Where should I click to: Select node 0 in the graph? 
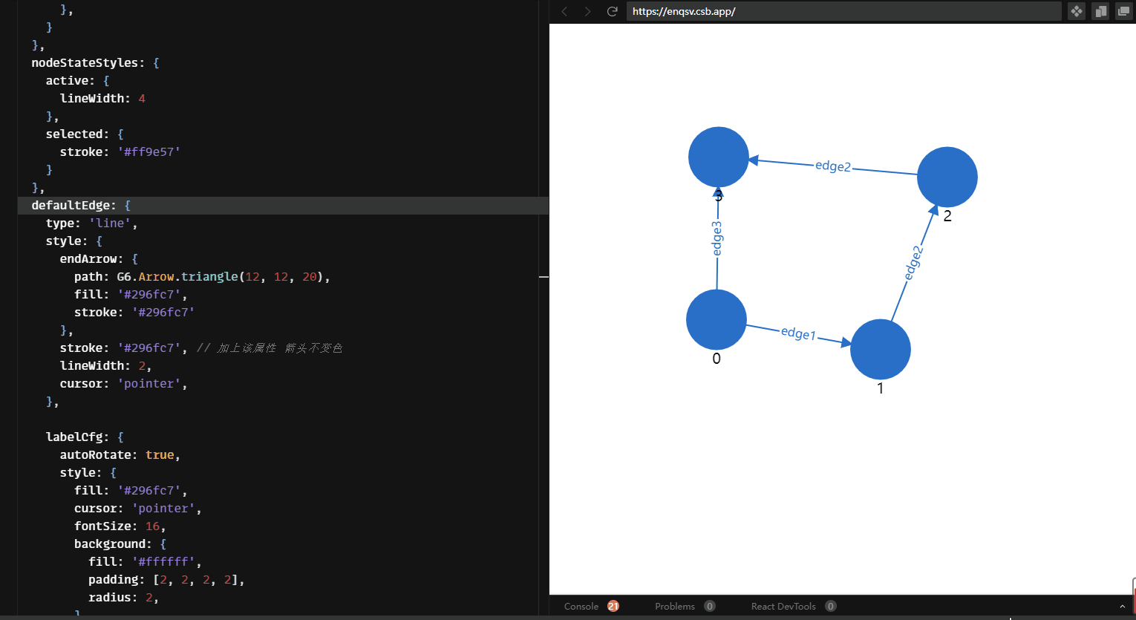[716, 319]
